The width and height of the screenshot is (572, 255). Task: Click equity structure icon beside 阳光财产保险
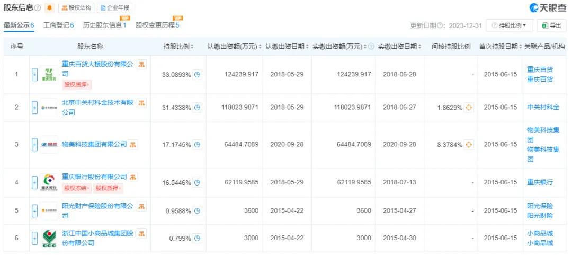point(141,206)
